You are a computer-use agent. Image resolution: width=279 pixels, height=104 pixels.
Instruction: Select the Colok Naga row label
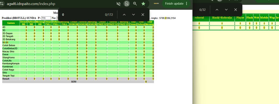pyautogui.click(x=8, y=70)
